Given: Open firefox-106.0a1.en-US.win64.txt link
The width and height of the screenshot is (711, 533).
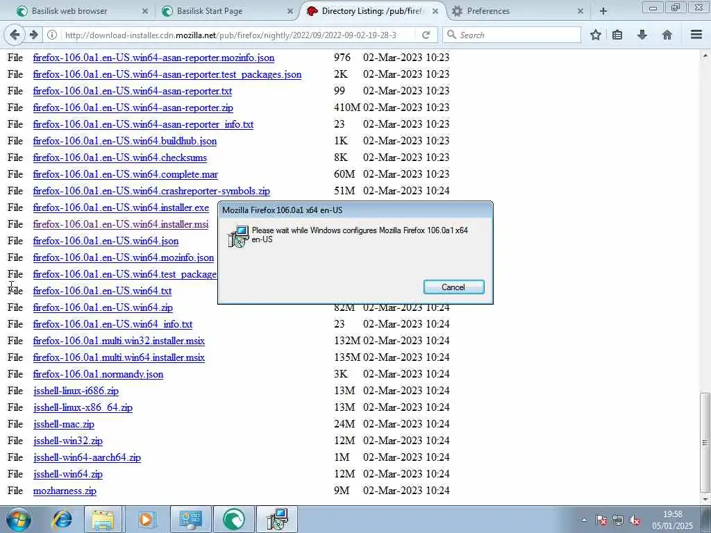Looking at the screenshot, I should coord(102,291).
